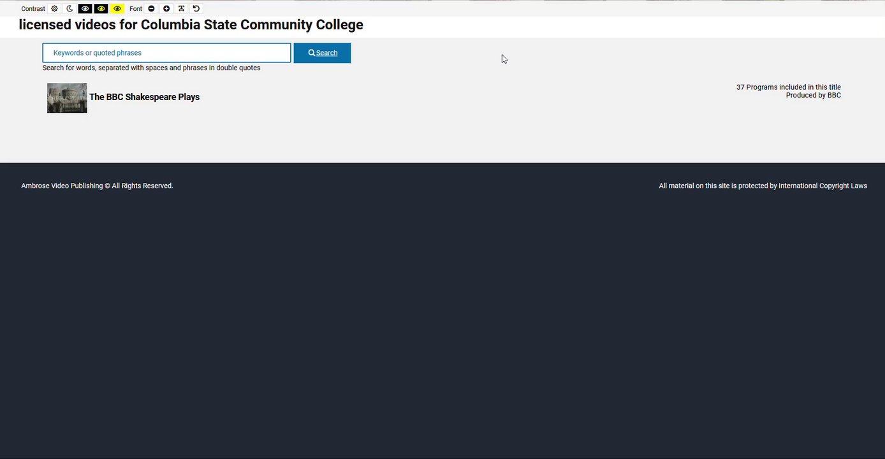Reset accessibility settings with undo icon
The width and height of the screenshot is (885, 459).
[x=196, y=9]
